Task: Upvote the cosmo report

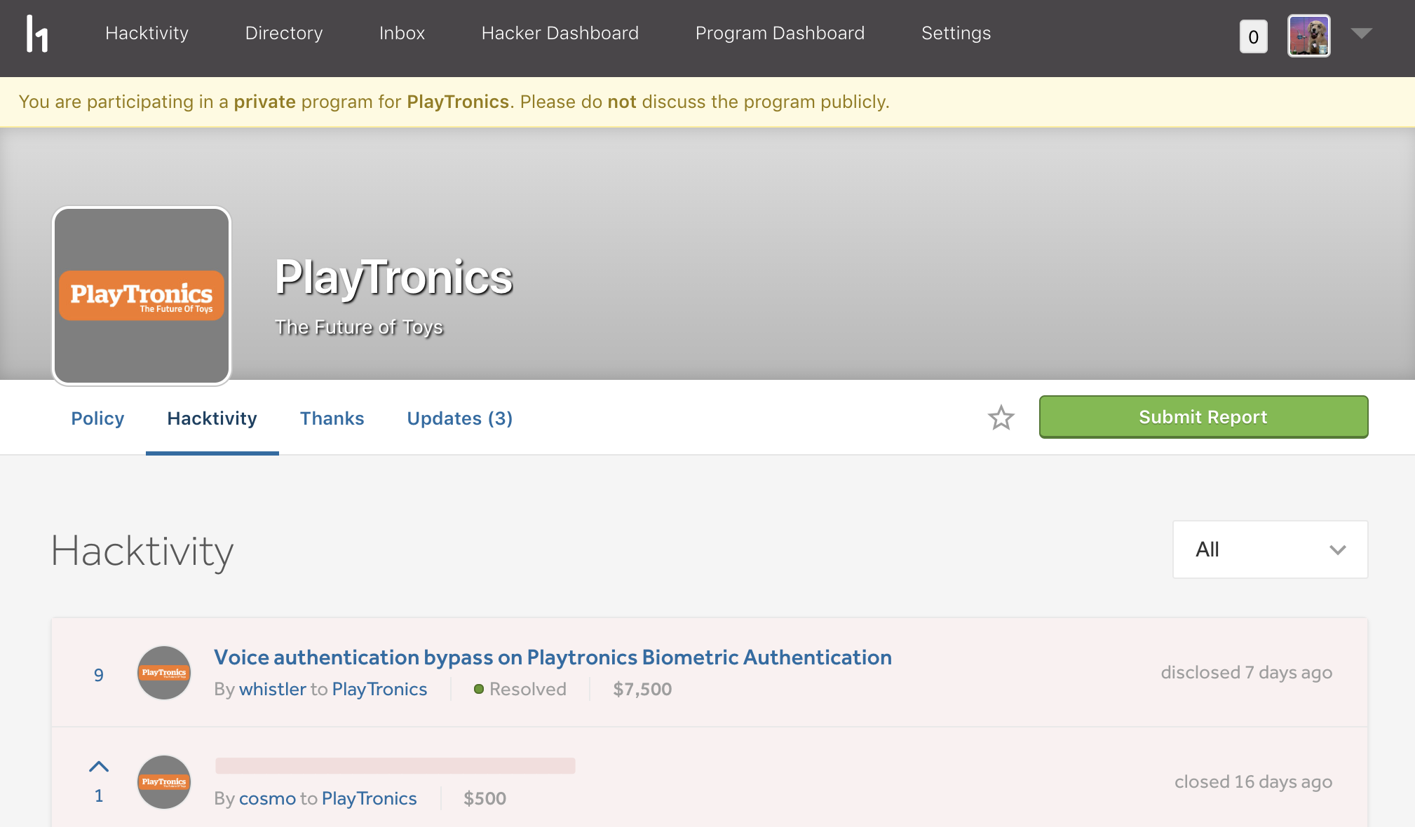Action: 99,767
